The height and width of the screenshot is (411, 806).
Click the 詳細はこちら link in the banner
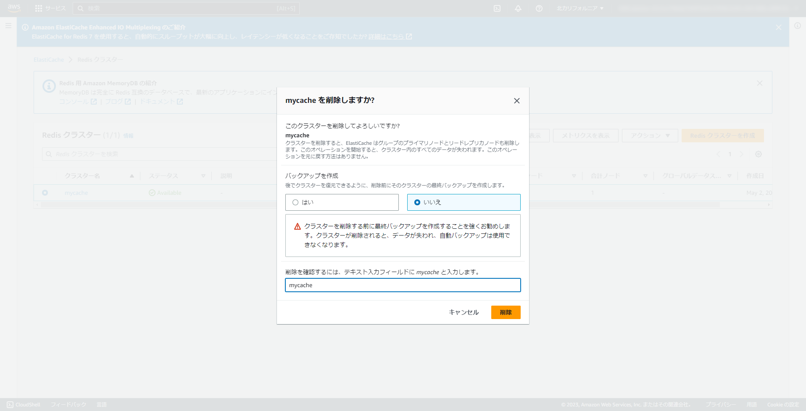pyautogui.click(x=386, y=37)
